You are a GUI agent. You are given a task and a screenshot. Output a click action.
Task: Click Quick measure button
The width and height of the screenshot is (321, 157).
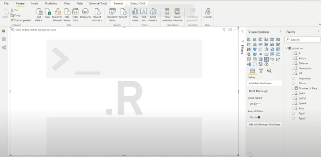tap(177, 15)
